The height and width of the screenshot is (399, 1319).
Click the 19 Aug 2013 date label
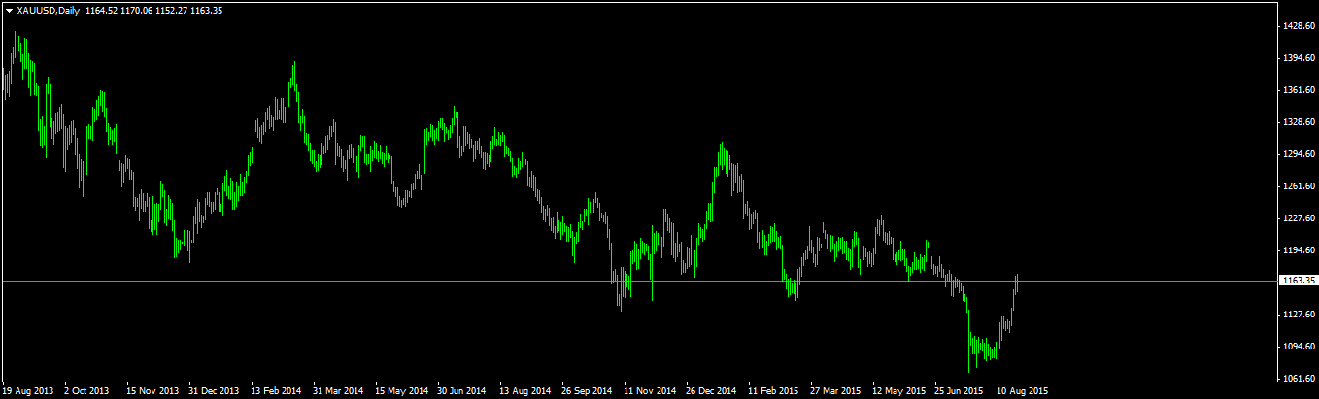point(26,391)
